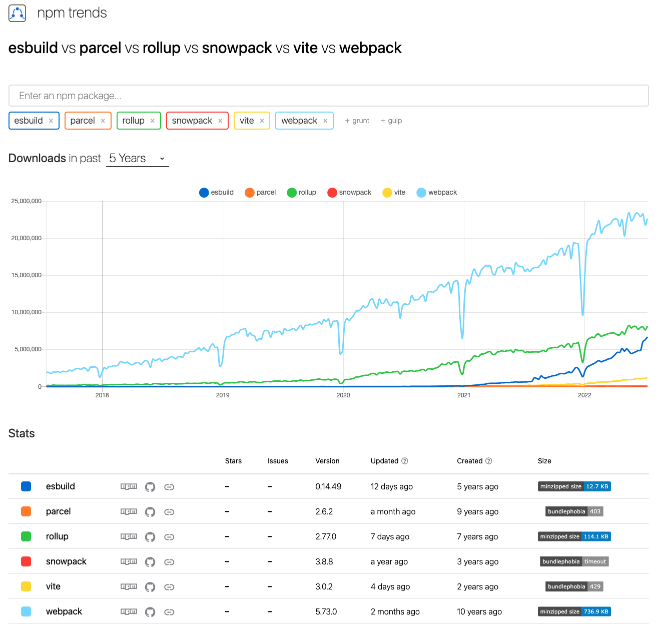This screenshot has width=658, height=628.
Task: Open rollup package name in Stats
Action: tap(57, 536)
